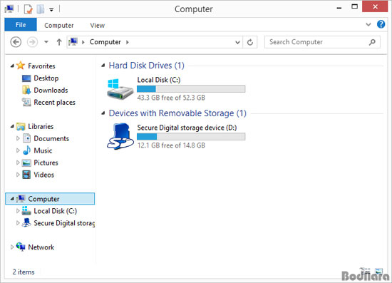
Task: Select the Documents library
Action: (51, 138)
